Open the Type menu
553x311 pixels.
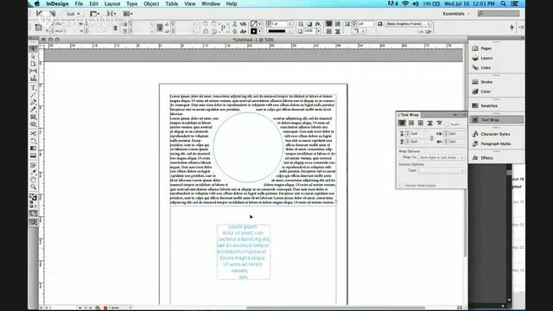click(x=132, y=3)
